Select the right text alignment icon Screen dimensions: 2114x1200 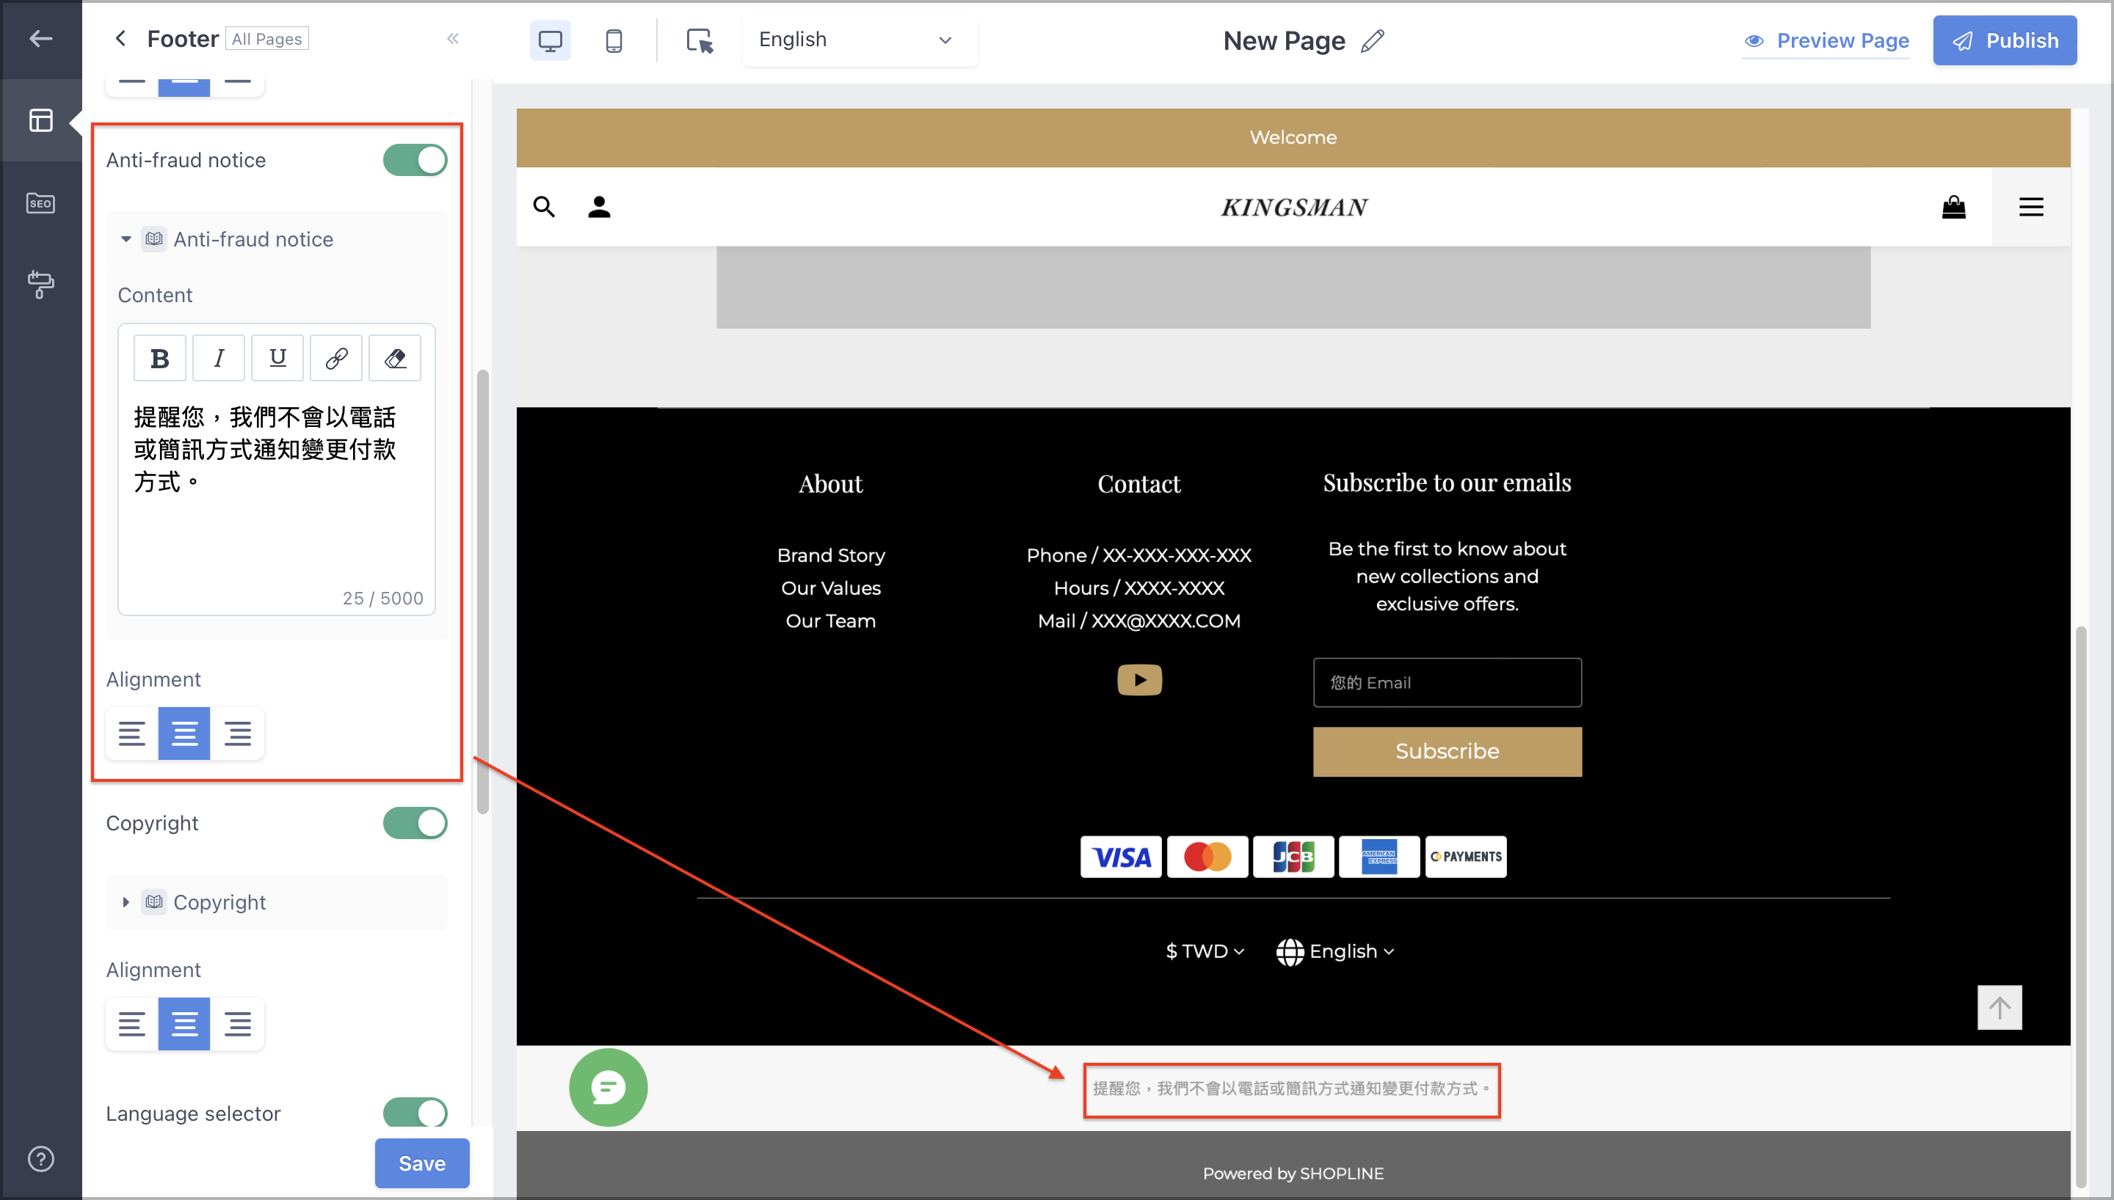click(x=236, y=734)
